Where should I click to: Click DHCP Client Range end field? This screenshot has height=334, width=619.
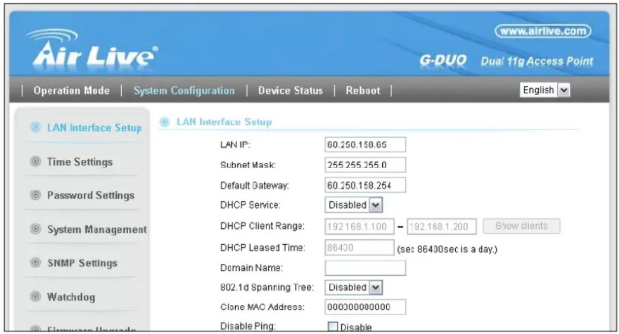pyautogui.click(x=442, y=226)
